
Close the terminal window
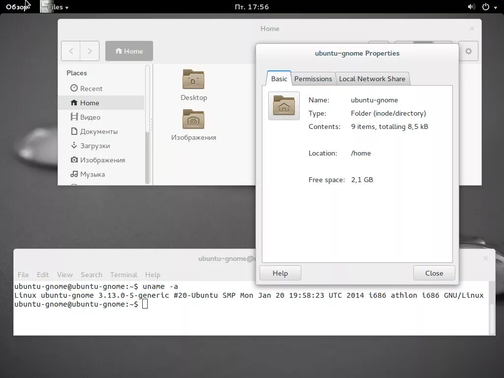[486, 258]
